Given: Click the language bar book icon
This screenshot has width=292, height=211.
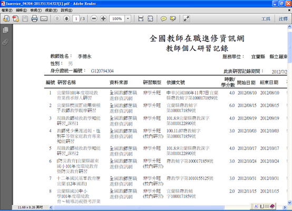Looking at the screenshot, I should pos(272,206).
